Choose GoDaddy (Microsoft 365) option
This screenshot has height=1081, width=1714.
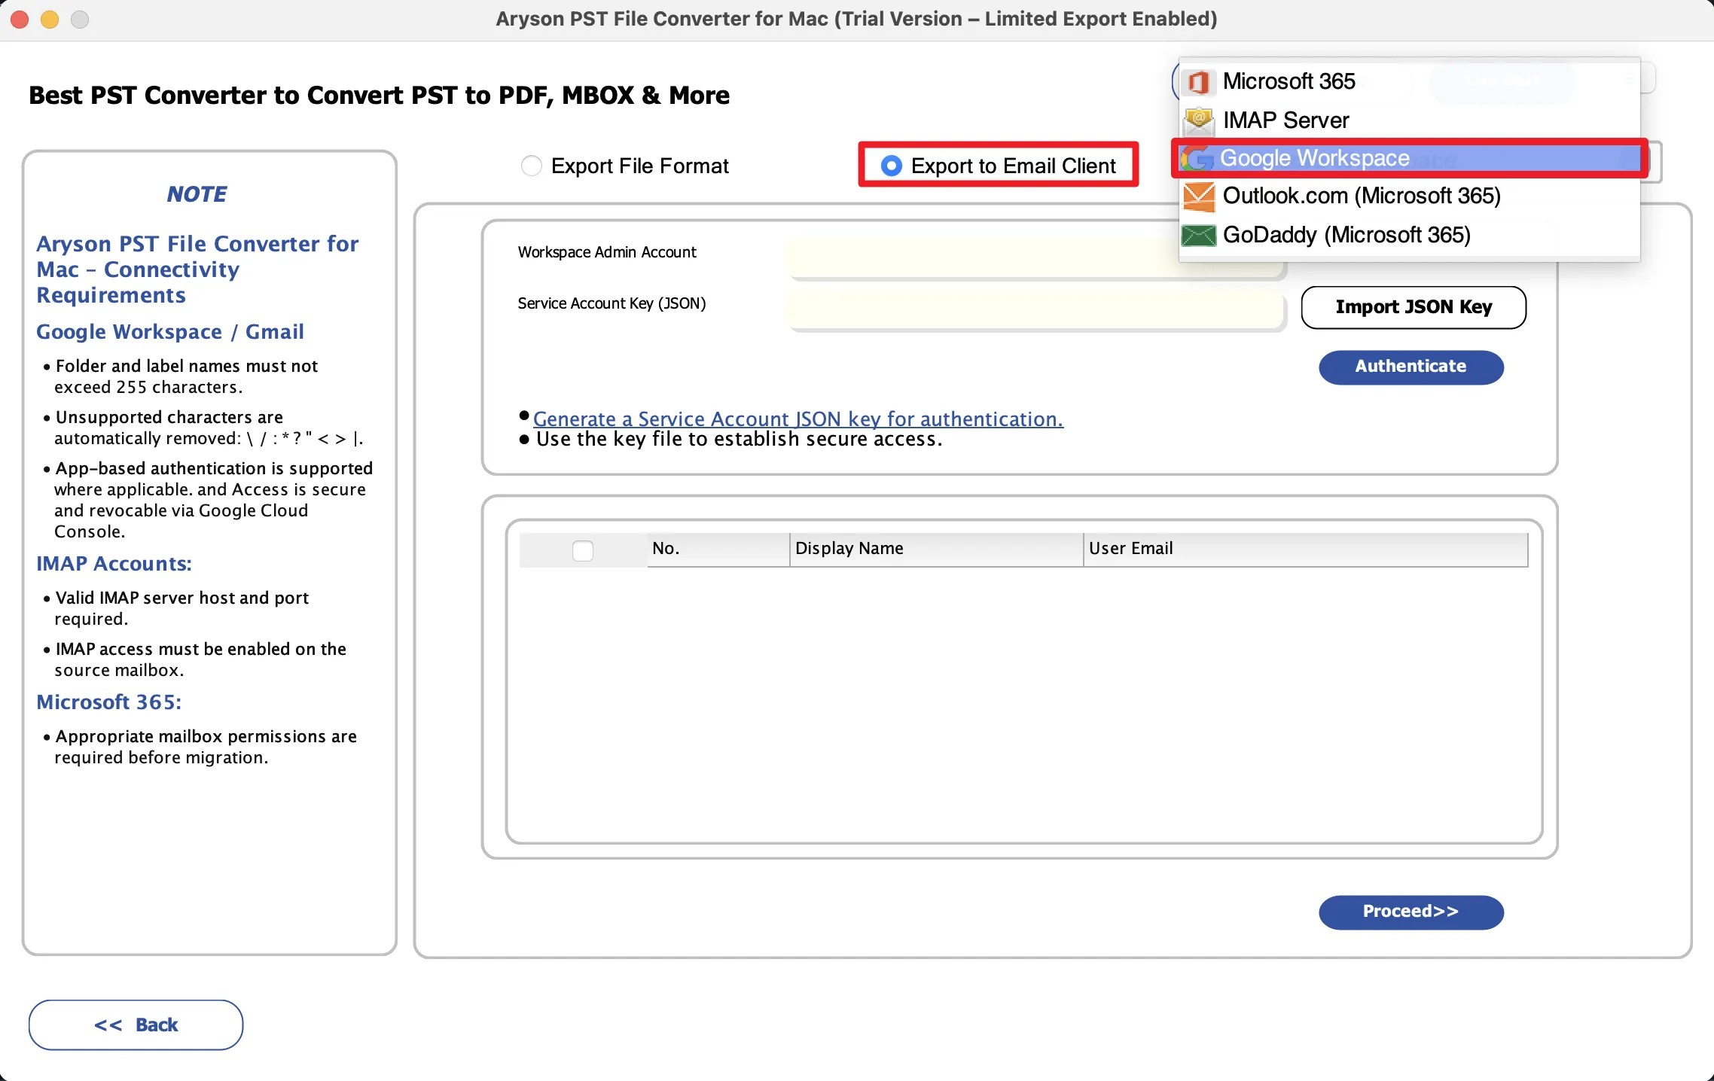point(1409,236)
